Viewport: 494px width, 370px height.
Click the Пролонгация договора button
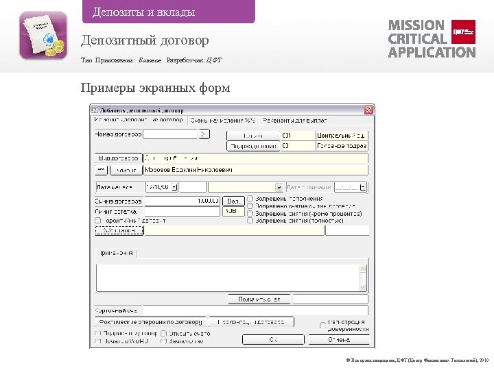coord(251,322)
